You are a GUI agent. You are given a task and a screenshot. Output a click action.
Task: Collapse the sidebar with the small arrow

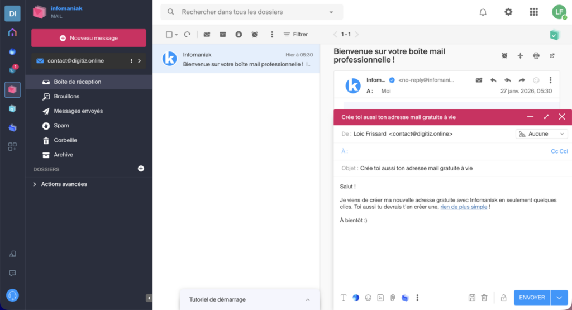(x=149, y=298)
